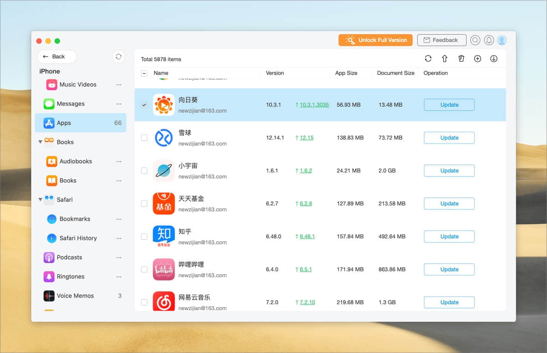Uncheck the 向日葵 row checkbox
547x353 pixels.
coord(144,105)
